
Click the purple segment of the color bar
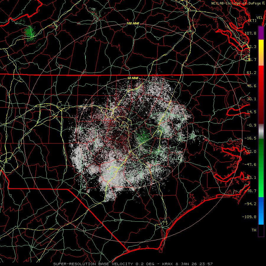[x=261, y=33]
